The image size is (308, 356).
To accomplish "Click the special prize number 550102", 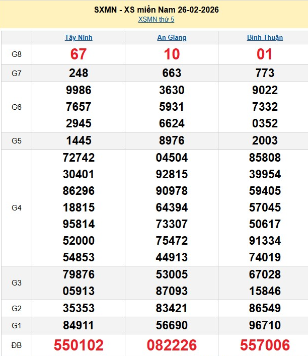I will point(79,345).
